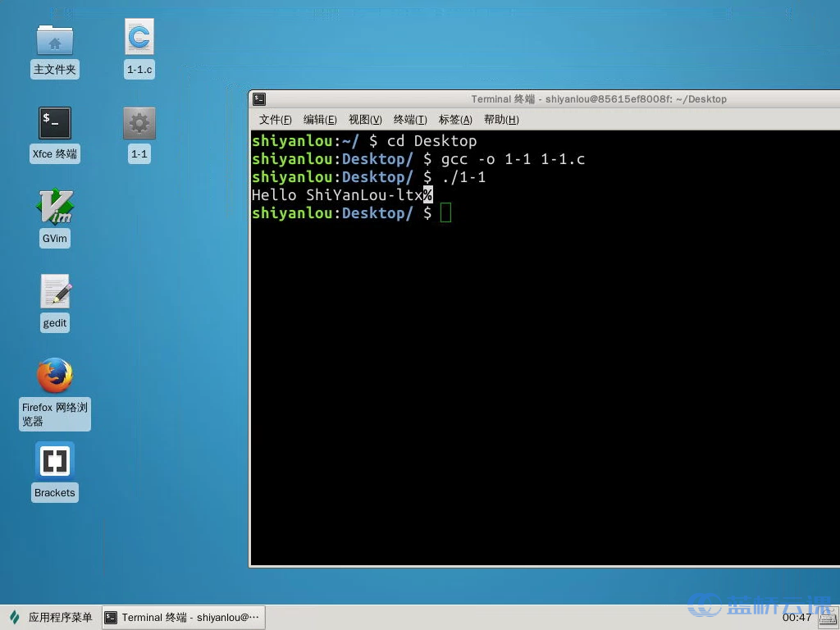Click the terminal cursor at the prompt

point(445,212)
